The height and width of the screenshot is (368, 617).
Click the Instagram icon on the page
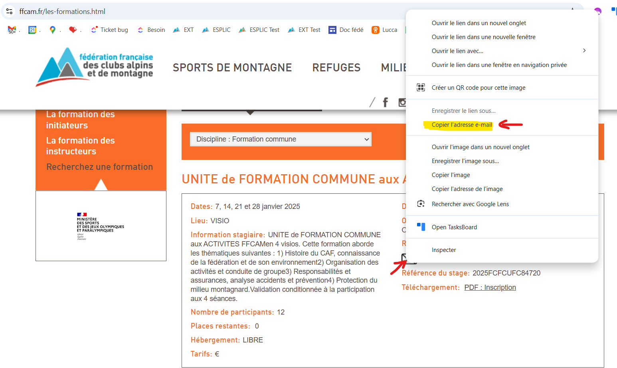click(x=402, y=102)
